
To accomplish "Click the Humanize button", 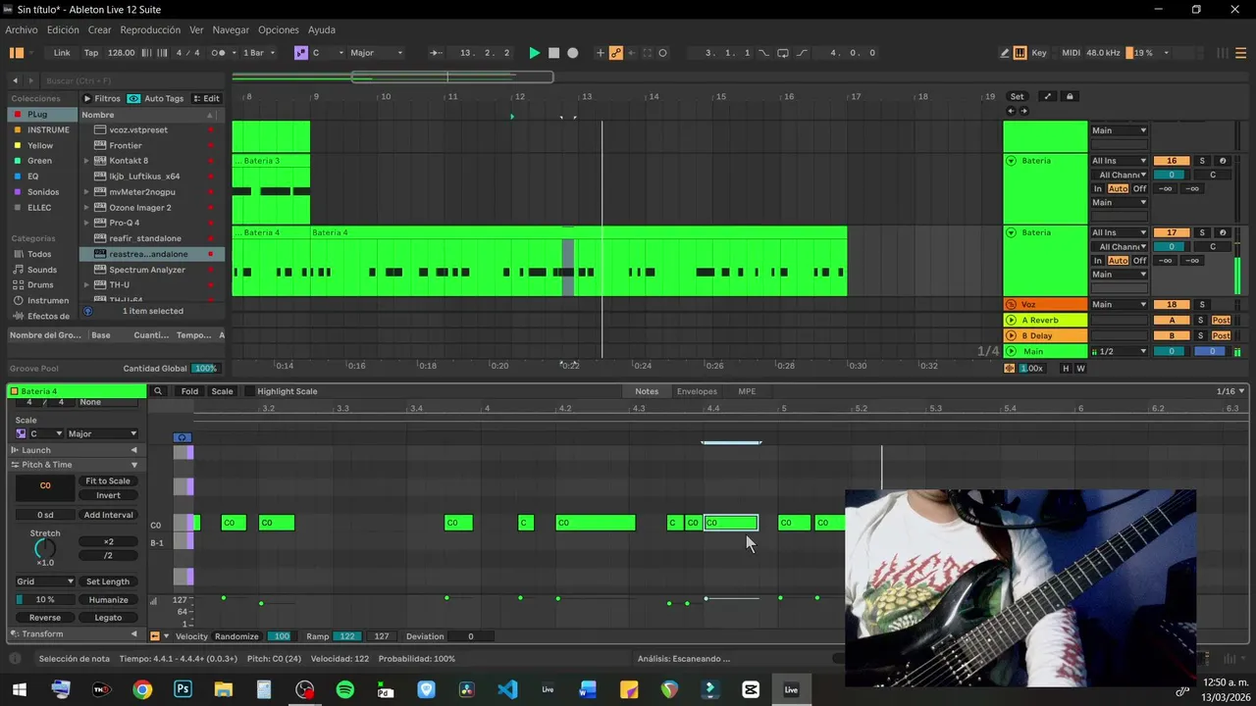I will coord(108,600).
